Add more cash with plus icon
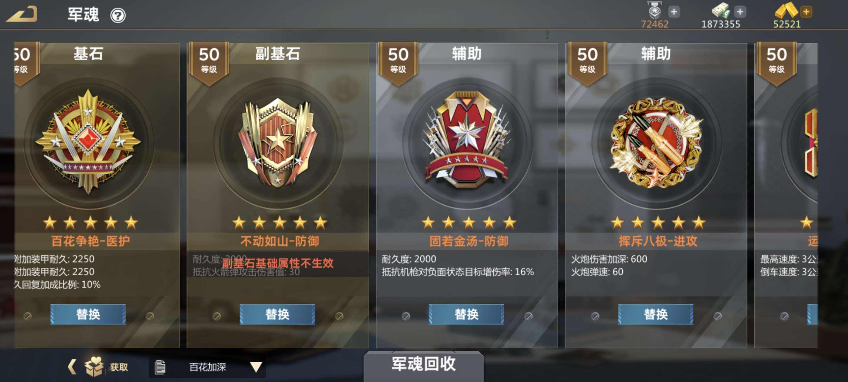848x382 pixels. [740, 12]
